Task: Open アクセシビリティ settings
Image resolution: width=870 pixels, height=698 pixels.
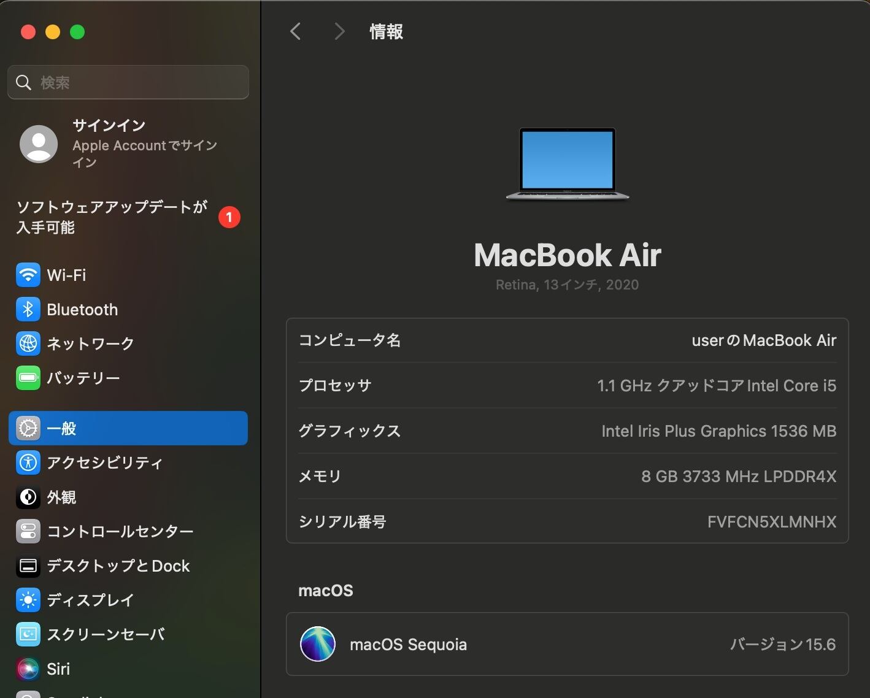Action: [x=128, y=462]
